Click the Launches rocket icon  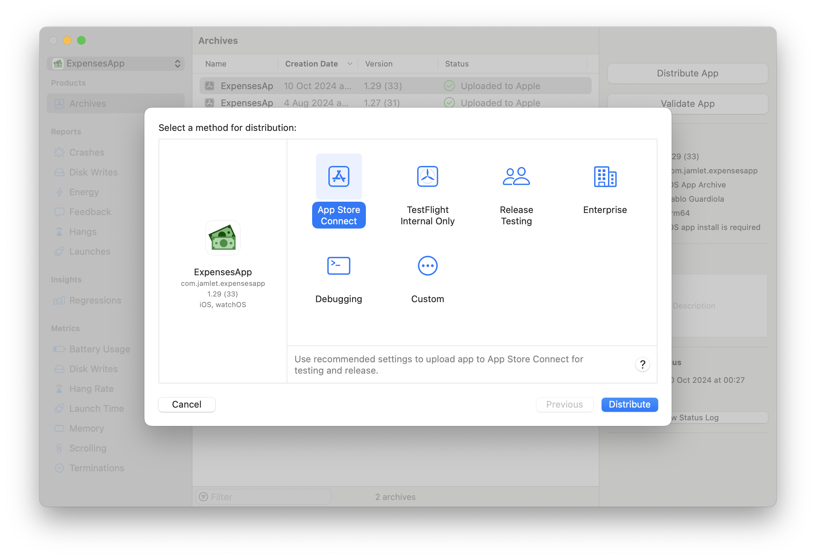point(59,252)
